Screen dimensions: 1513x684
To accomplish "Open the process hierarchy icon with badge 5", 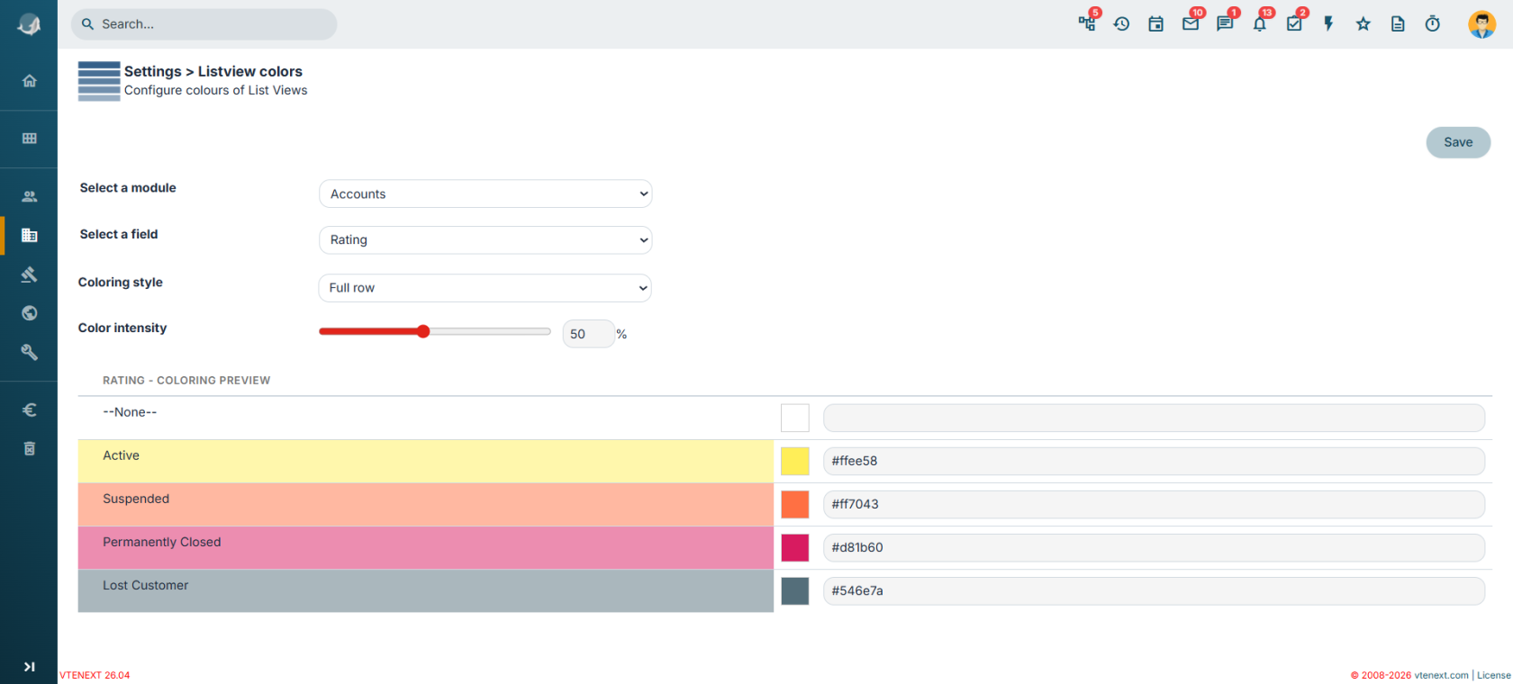I will 1088,23.
